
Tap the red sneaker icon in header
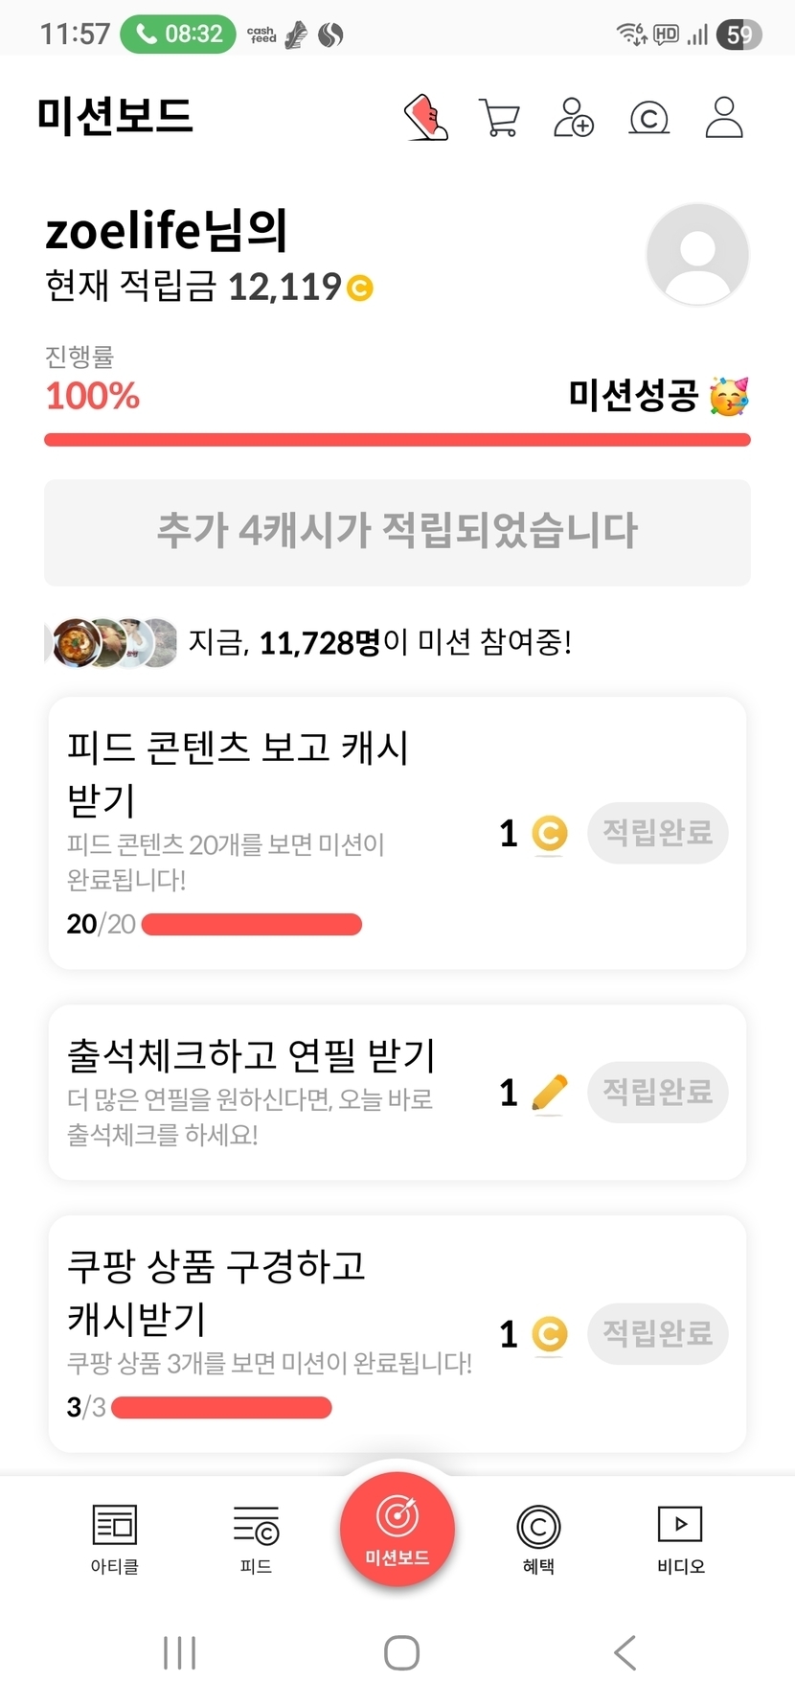coord(426,118)
